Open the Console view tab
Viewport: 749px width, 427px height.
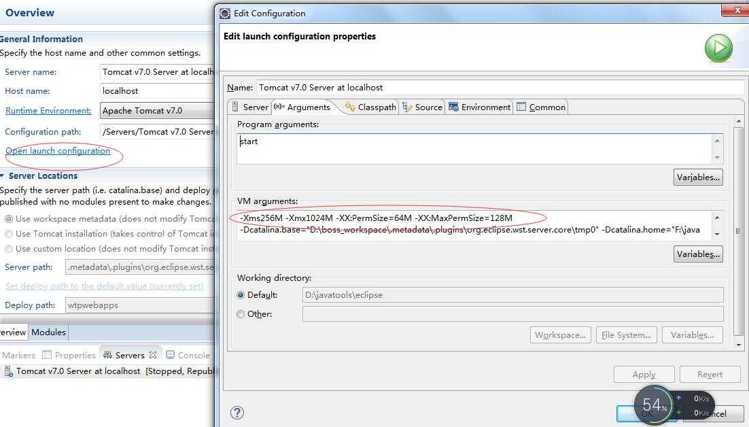(x=188, y=355)
